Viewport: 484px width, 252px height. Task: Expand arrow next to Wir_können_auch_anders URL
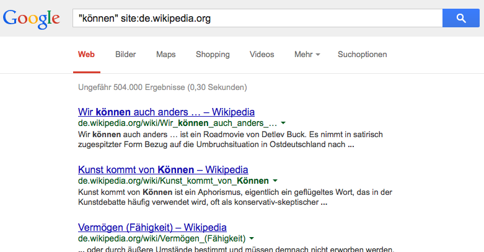[283, 124]
